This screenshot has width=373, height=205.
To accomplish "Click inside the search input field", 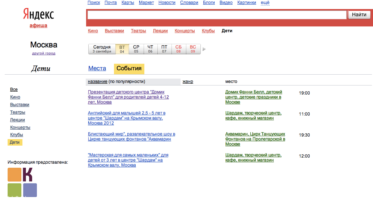I will coord(217,15).
